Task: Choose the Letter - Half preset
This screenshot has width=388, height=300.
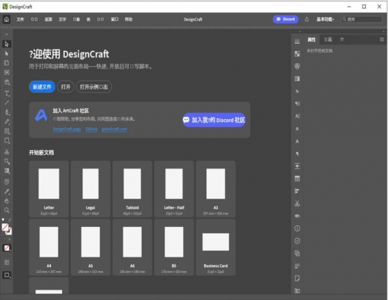Action: [174, 189]
